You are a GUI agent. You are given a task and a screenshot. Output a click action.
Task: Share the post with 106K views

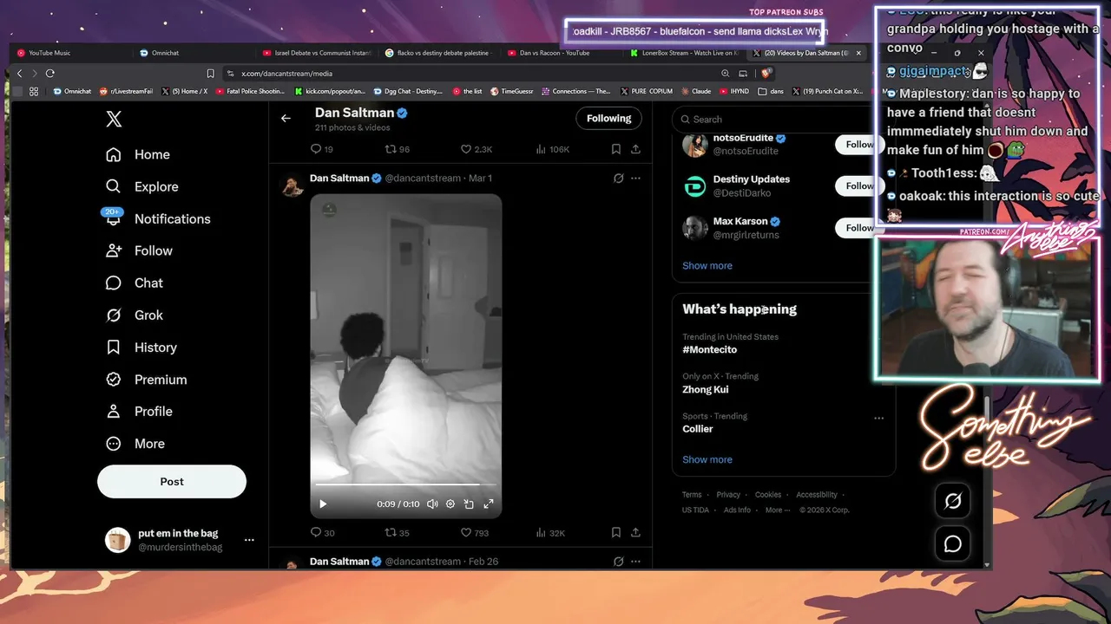tap(635, 149)
